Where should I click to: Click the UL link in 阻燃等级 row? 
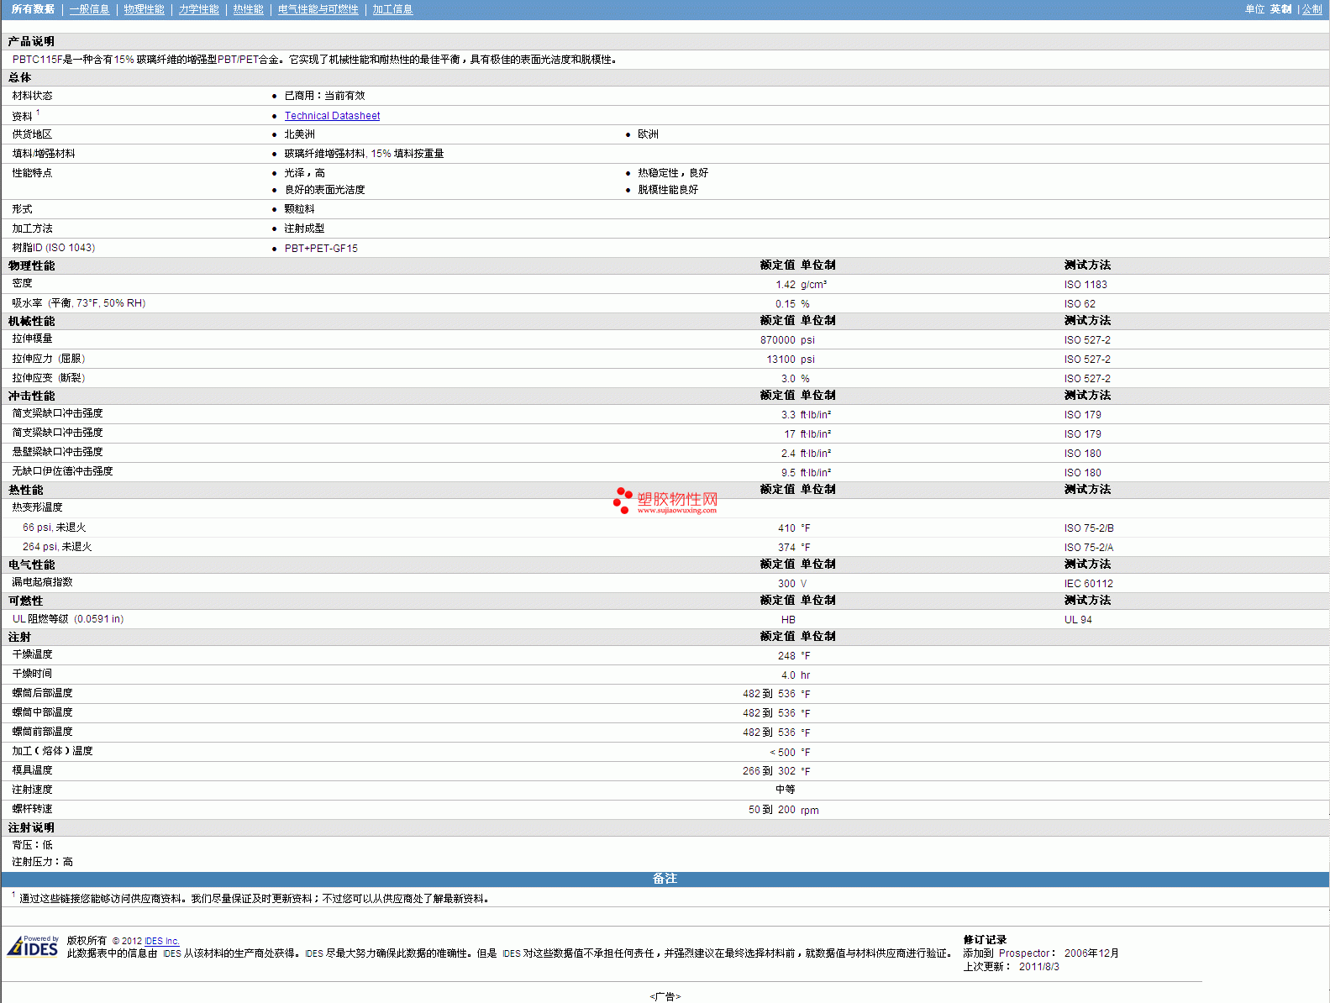(x=18, y=619)
